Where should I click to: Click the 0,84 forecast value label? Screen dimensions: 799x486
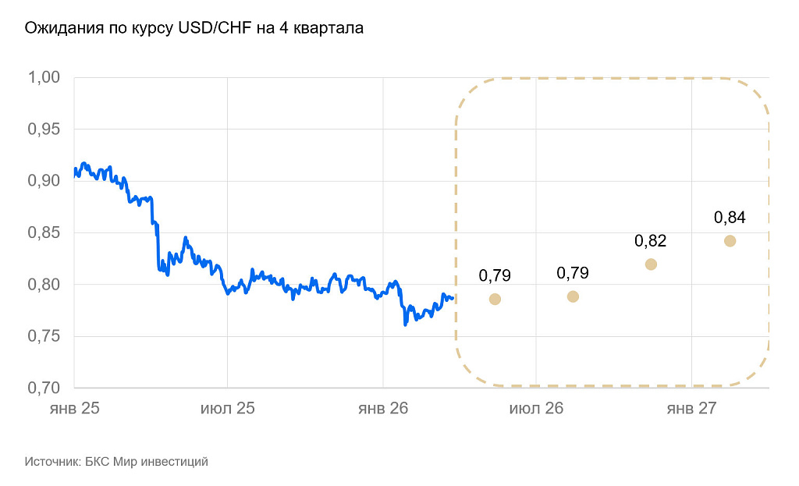pyautogui.click(x=730, y=218)
